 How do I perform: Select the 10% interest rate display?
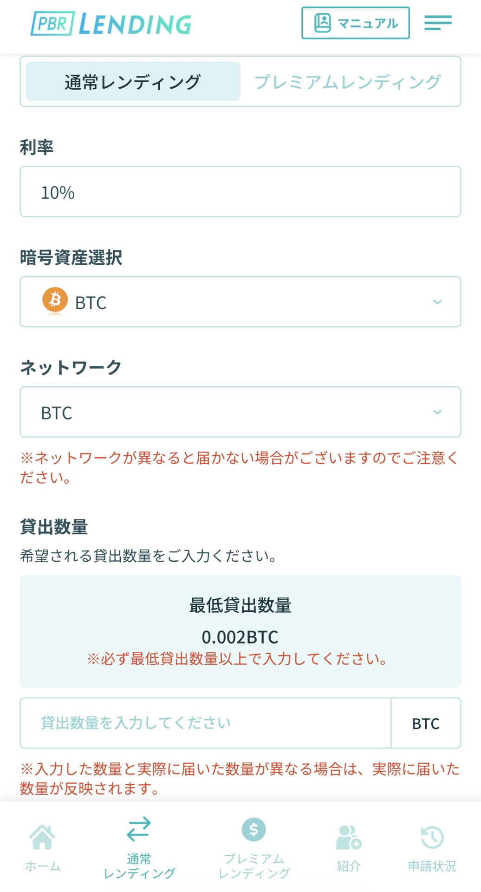click(x=240, y=191)
